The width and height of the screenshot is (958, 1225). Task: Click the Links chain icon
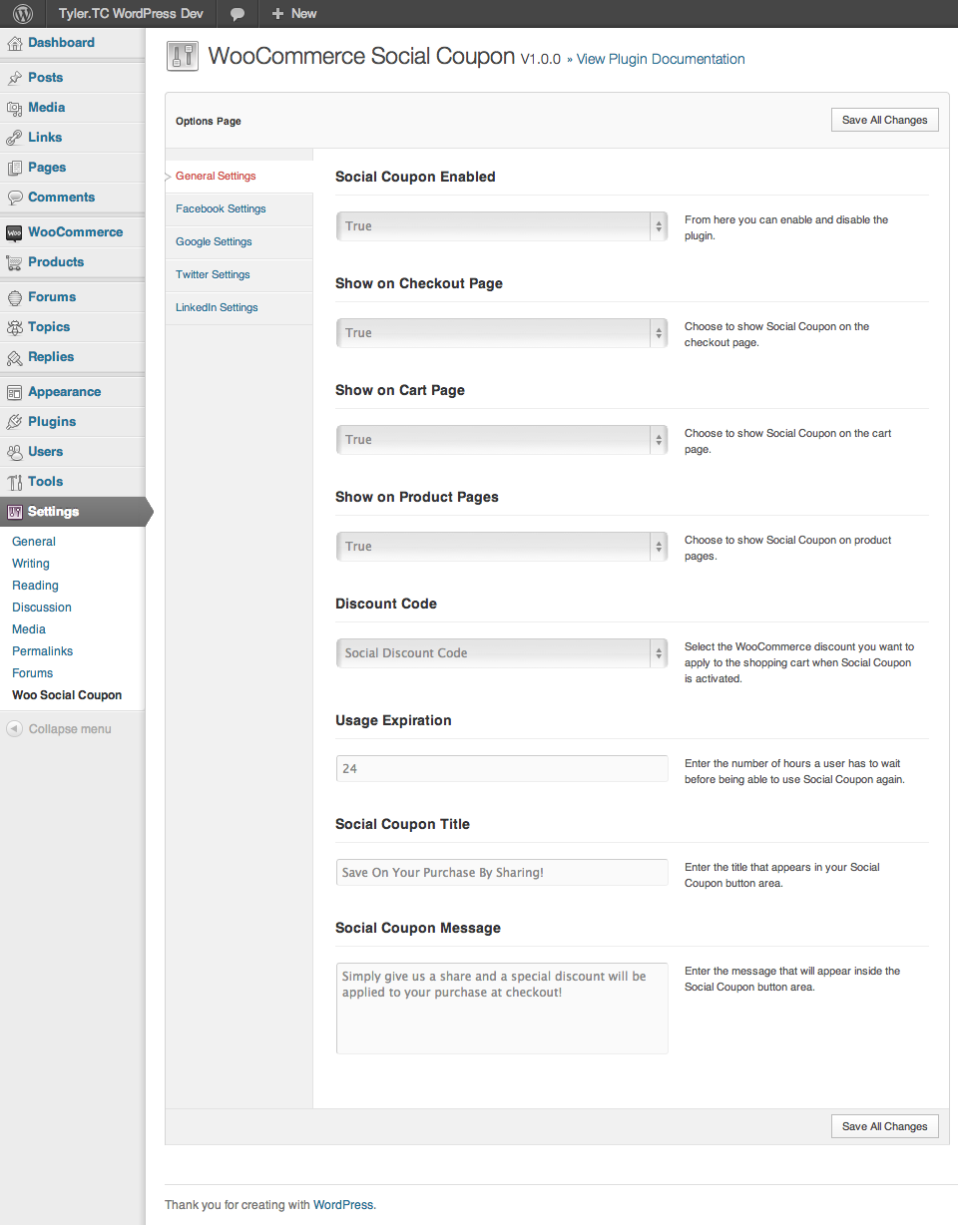(x=15, y=138)
